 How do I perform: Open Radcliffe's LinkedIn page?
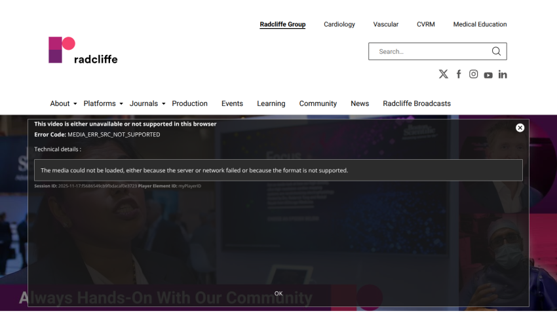click(x=503, y=74)
